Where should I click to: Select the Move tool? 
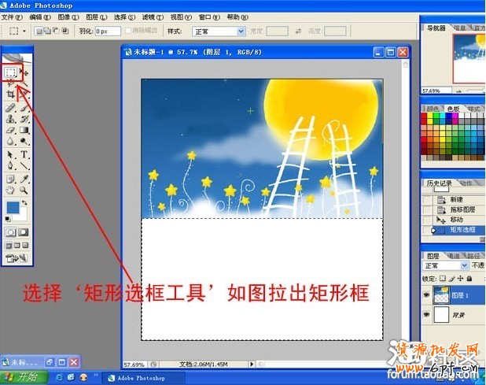(24, 73)
